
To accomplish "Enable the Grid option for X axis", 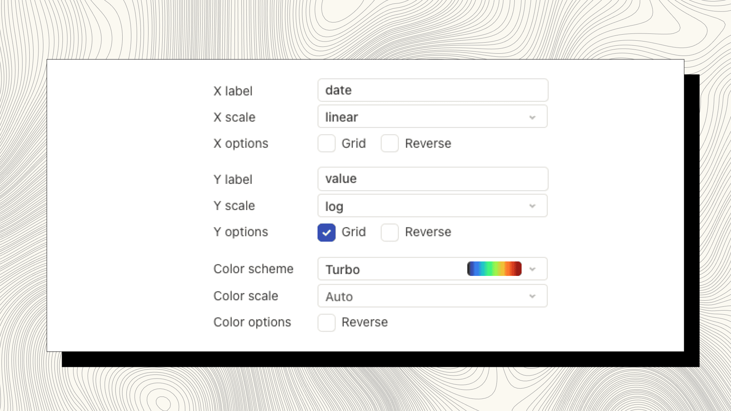I will [326, 143].
